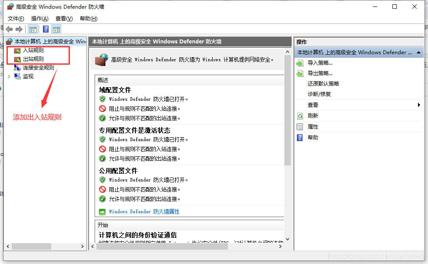
Task: Open the 帮助(H) menu
Action: pos(89,19)
